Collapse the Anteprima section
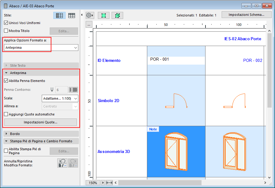 41,73
